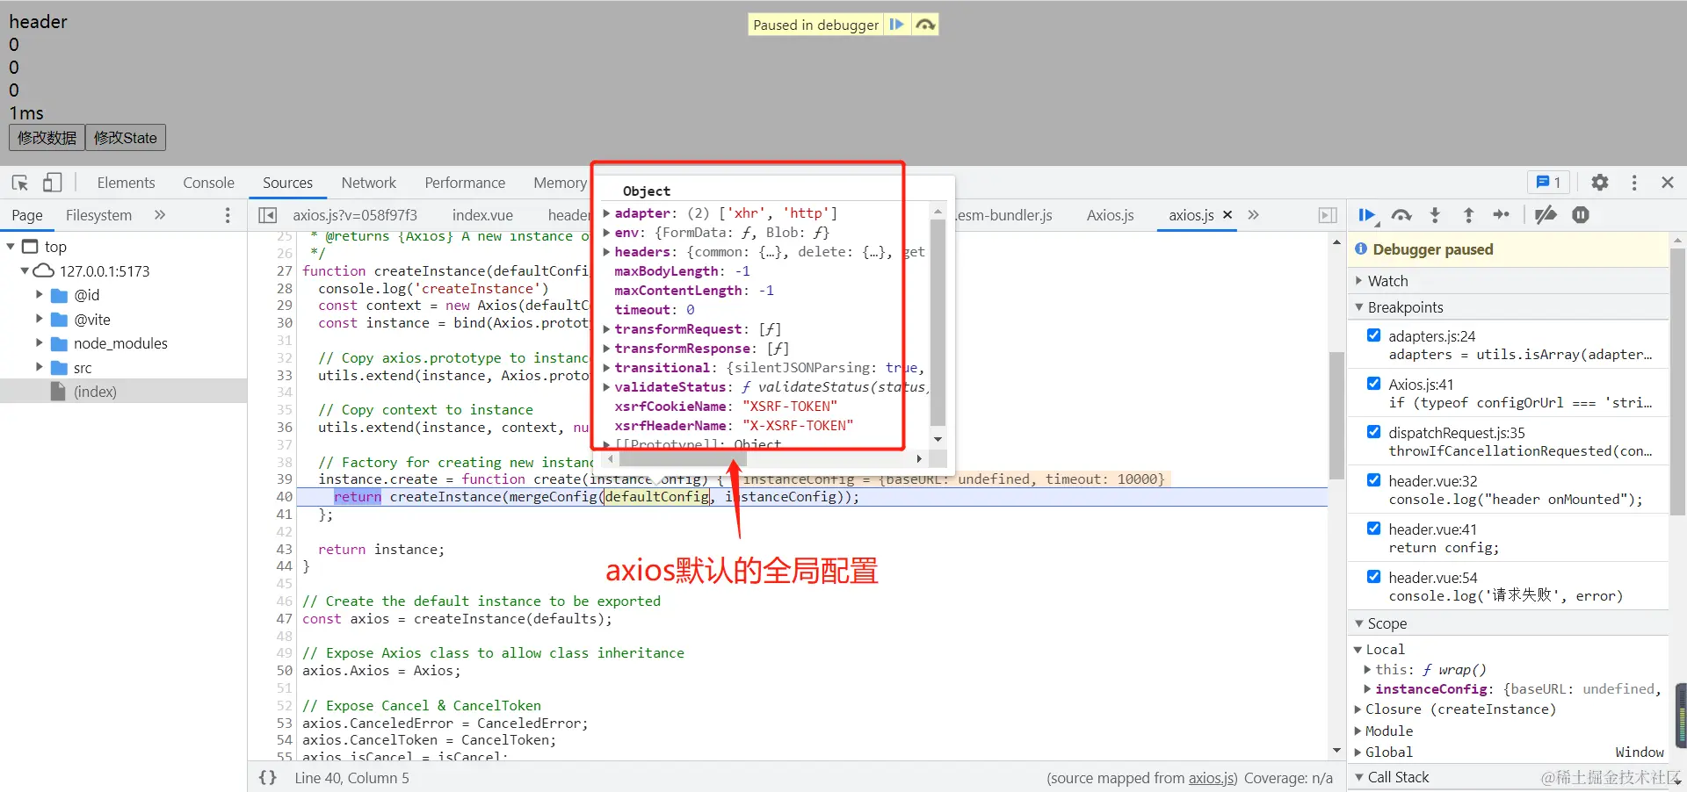The width and height of the screenshot is (1687, 792).
Task: Open DevTools settings gear
Action: (1600, 183)
